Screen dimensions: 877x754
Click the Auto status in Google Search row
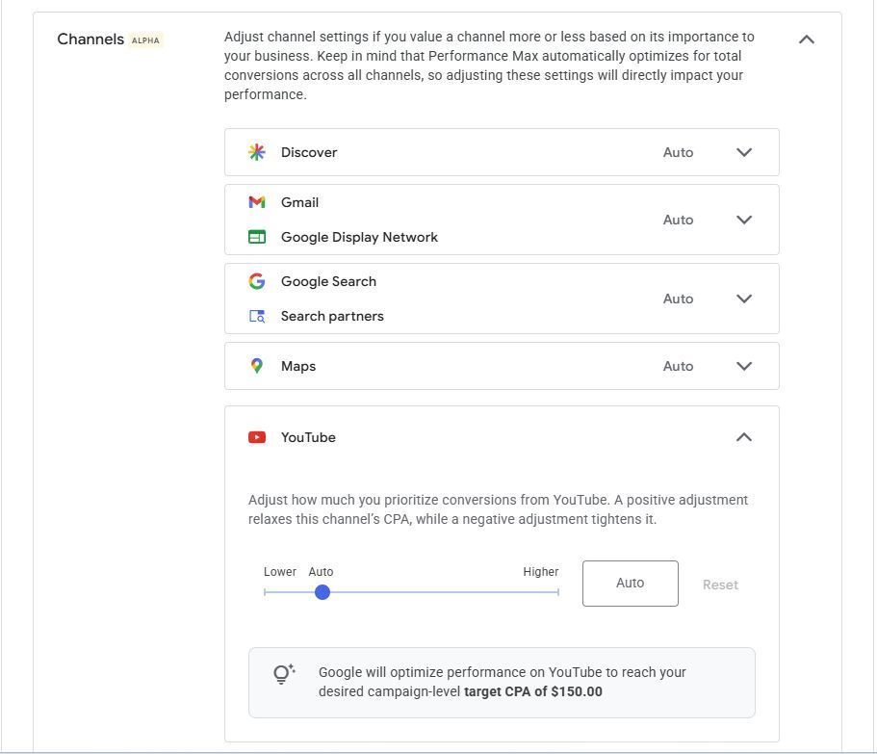(x=678, y=299)
